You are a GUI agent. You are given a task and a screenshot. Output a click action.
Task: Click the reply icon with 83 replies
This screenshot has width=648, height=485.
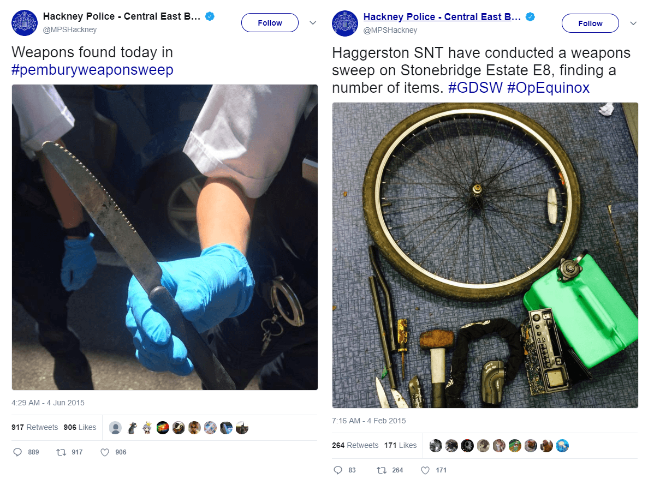[x=338, y=470]
